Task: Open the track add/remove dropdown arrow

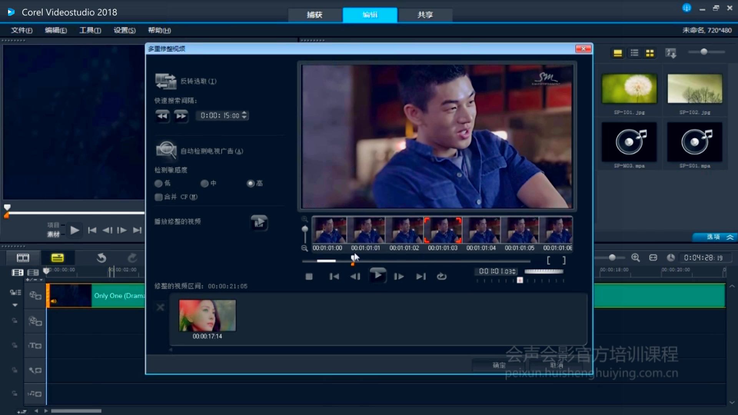Action: (15, 305)
